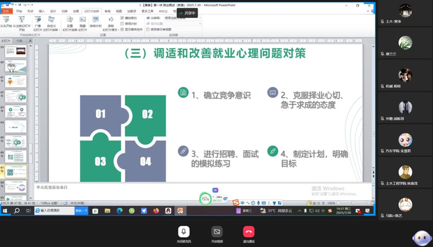Start slideshow from beginning icon
433x247 pixels.
6,20
